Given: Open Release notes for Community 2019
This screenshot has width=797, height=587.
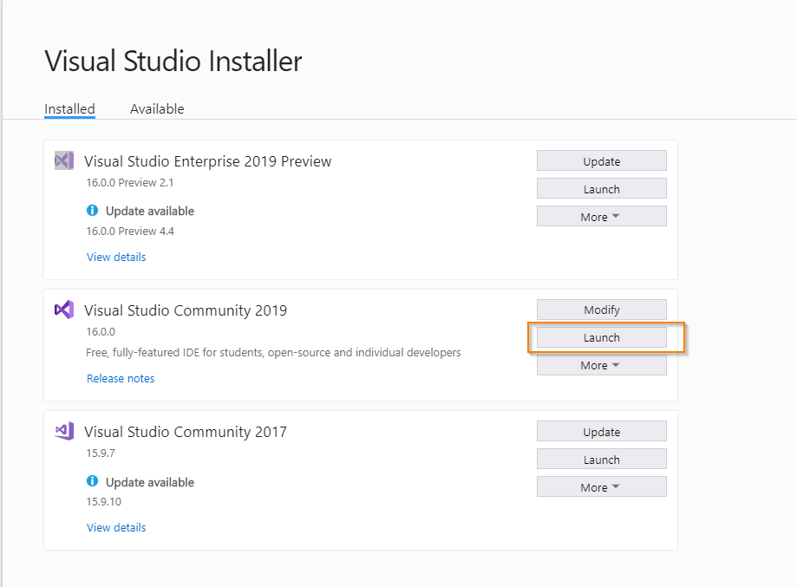Looking at the screenshot, I should (121, 379).
